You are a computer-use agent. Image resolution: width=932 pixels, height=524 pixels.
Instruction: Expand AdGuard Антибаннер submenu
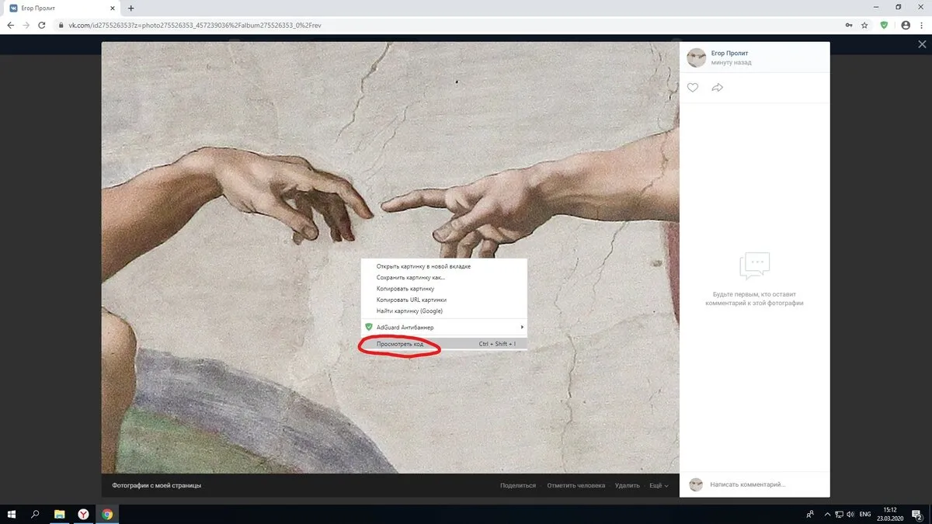[444, 327]
